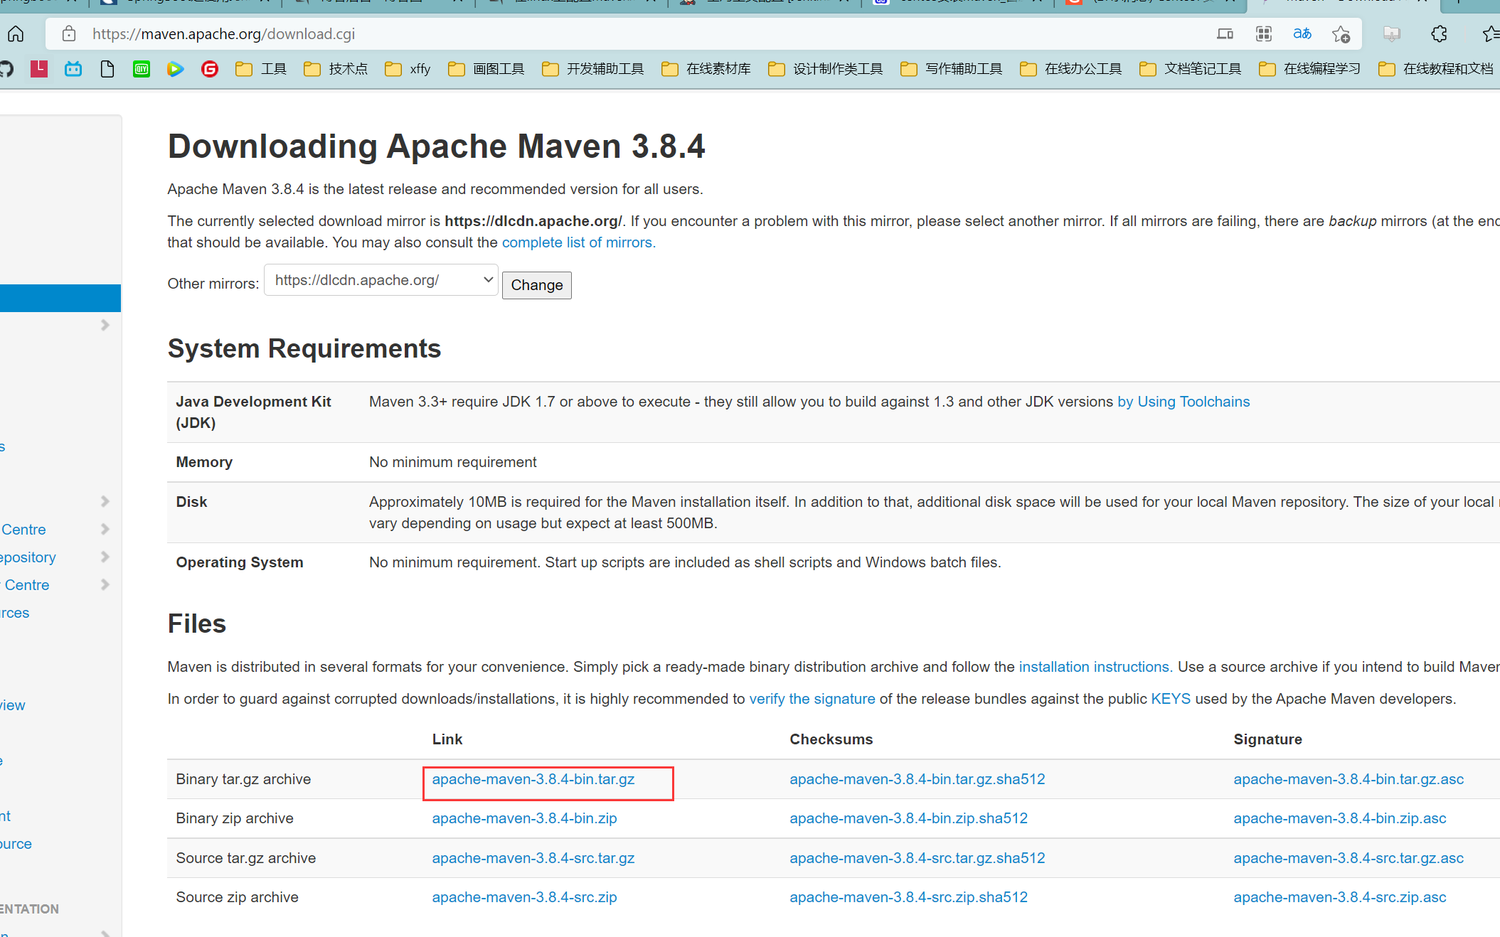Download apache-maven-3.8.4-bin.tar.gz link

click(x=533, y=779)
